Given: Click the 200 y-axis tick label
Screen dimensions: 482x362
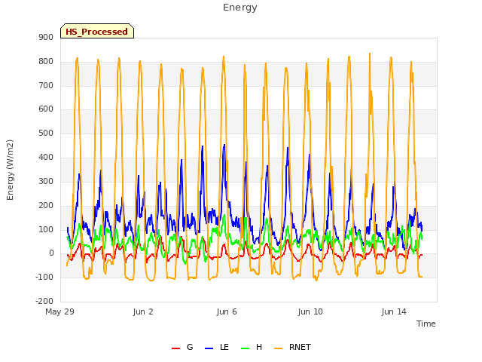Looking at the screenshot, I should [x=46, y=205].
